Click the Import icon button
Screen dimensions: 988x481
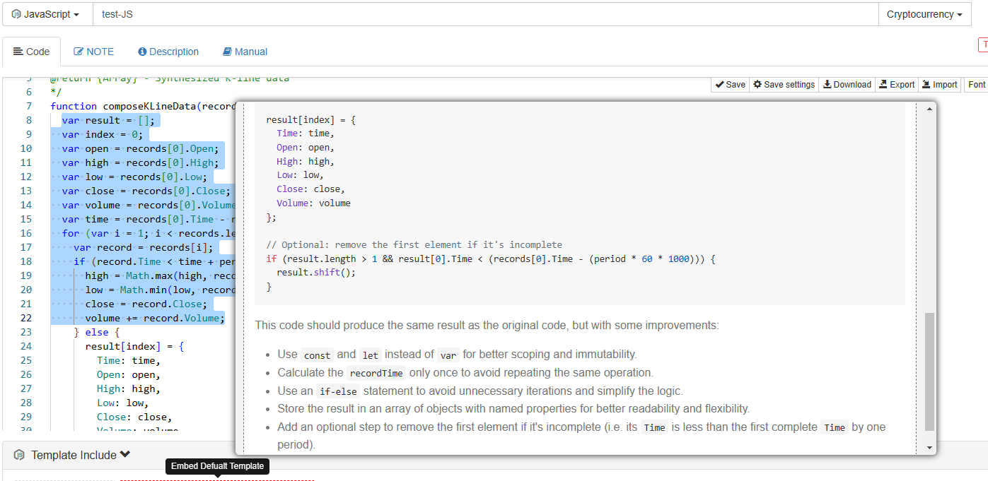[938, 85]
